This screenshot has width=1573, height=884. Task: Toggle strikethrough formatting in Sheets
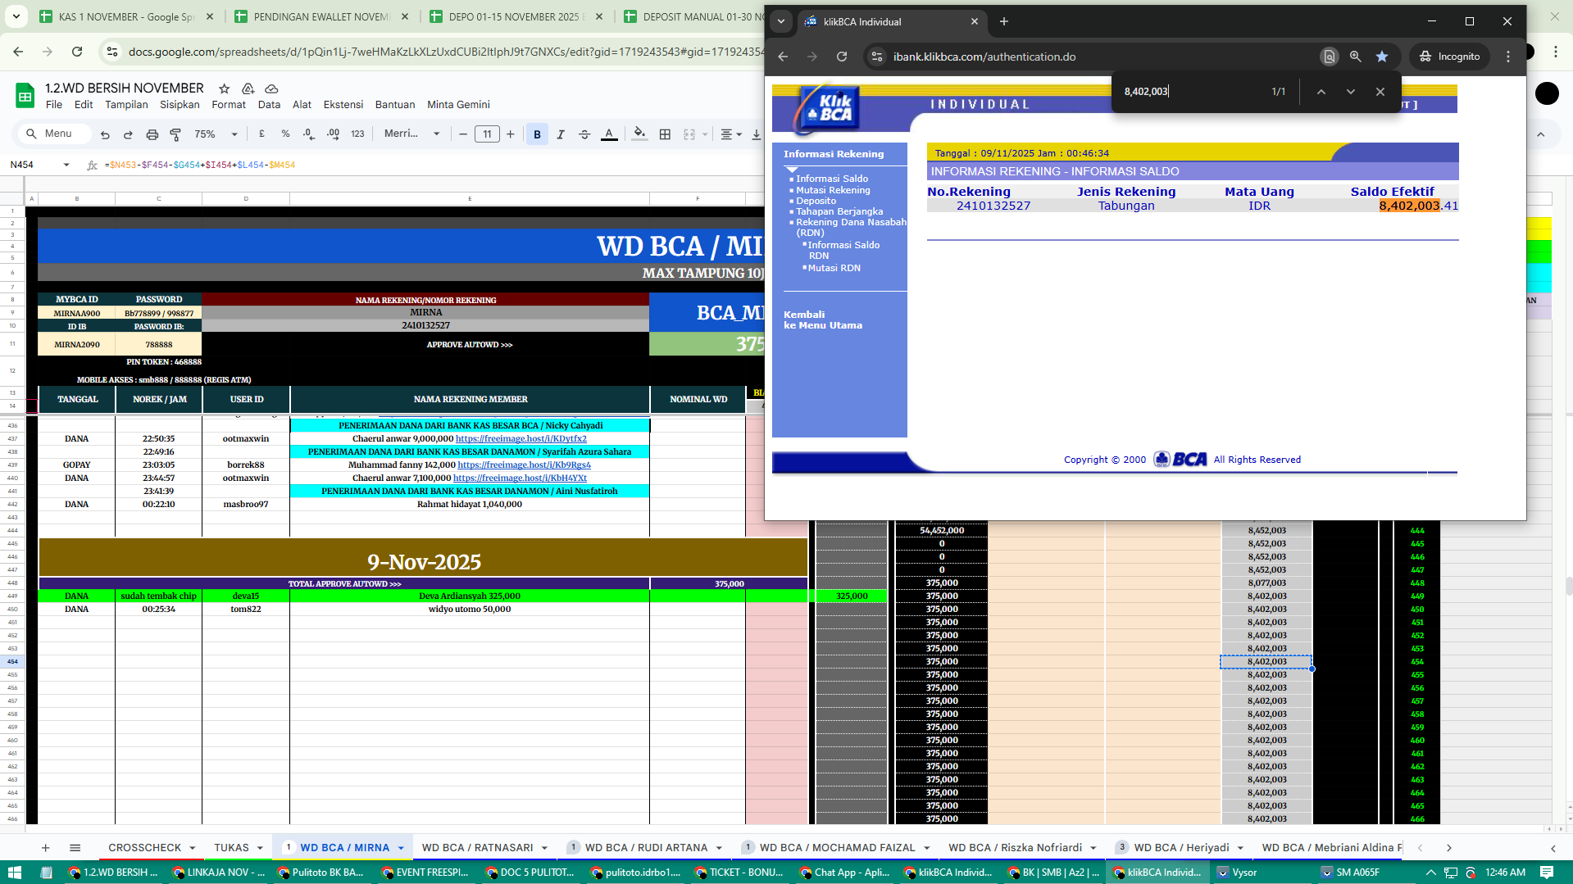(x=584, y=134)
